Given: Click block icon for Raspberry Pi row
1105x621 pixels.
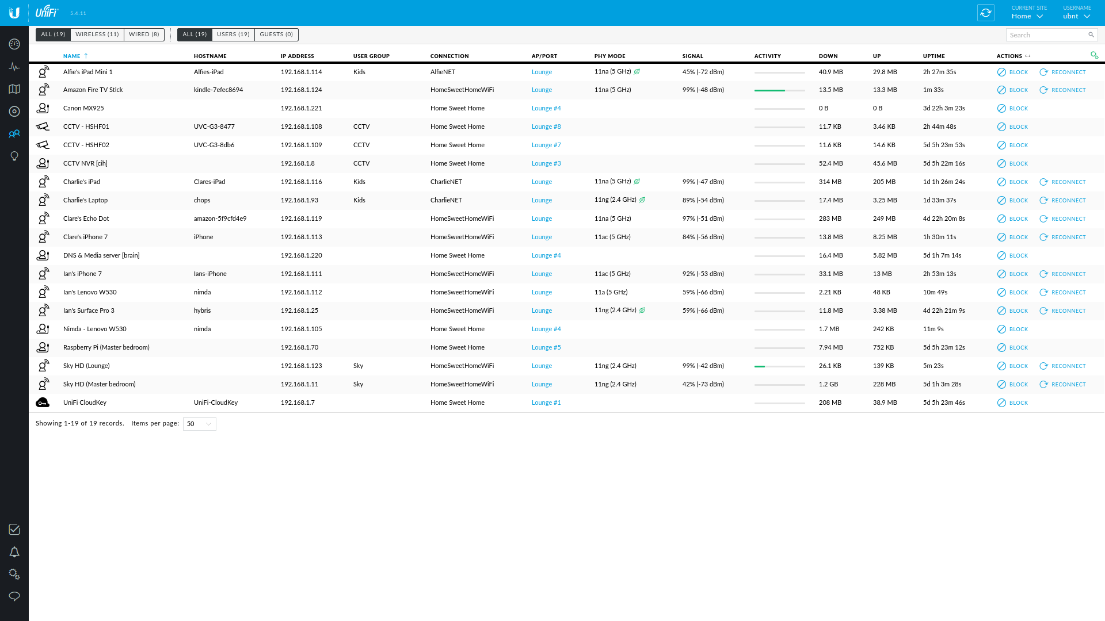Looking at the screenshot, I should point(1001,348).
